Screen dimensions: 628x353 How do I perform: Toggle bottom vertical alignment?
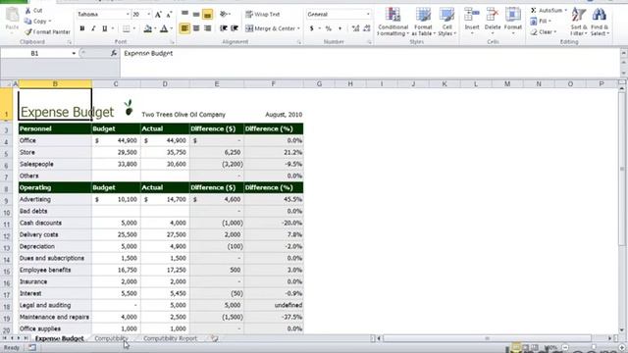(x=207, y=15)
